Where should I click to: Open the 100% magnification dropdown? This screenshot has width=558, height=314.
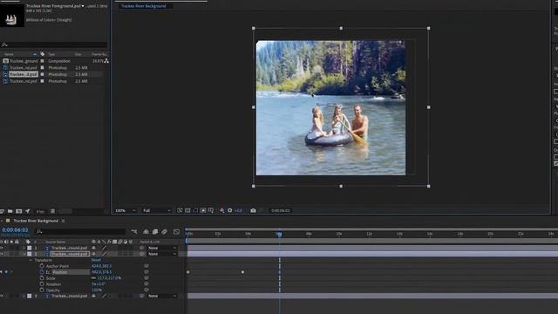pos(125,210)
